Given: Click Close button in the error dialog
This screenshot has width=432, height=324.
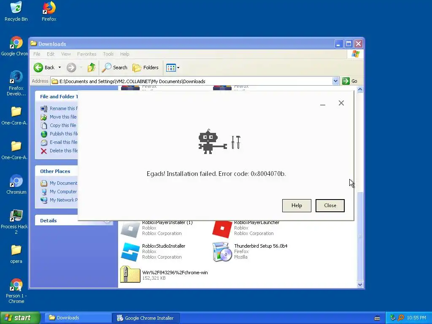Looking at the screenshot, I should coord(330,205).
